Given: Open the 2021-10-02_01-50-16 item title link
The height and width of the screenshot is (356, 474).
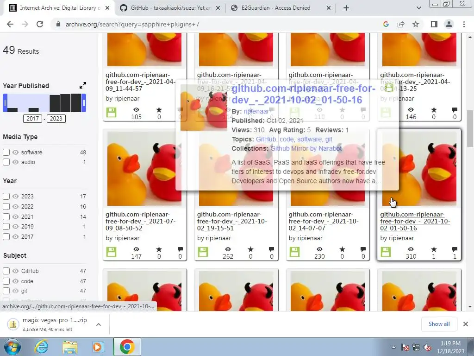Looking at the screenshot, I should [x=415, y=221].
